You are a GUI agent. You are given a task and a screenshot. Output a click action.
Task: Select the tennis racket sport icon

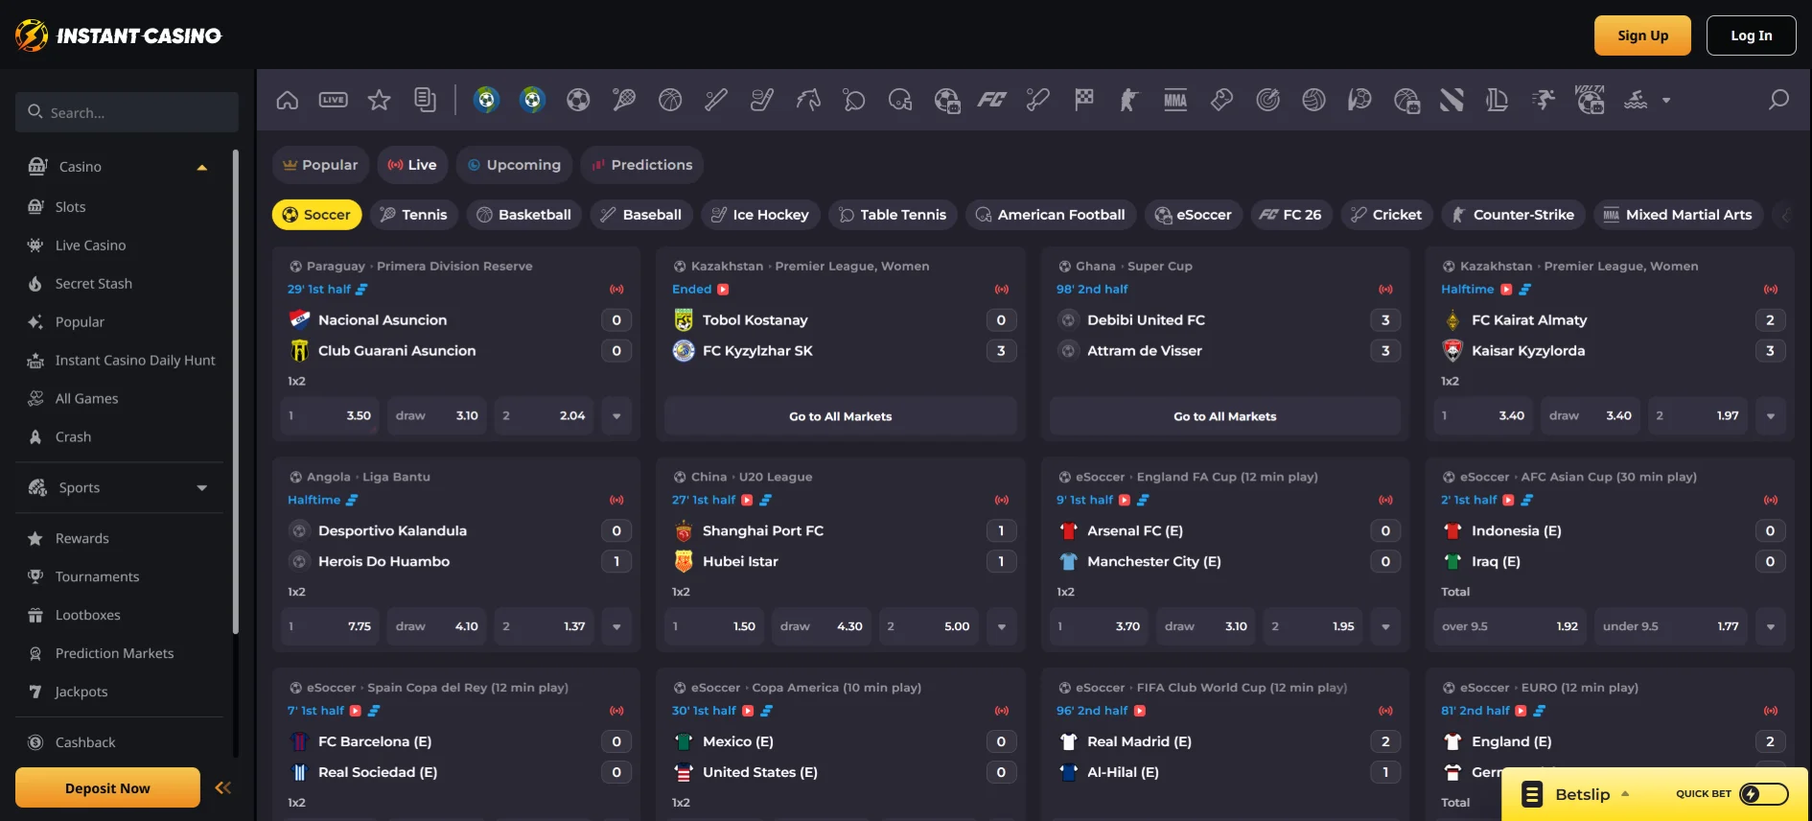624,100
